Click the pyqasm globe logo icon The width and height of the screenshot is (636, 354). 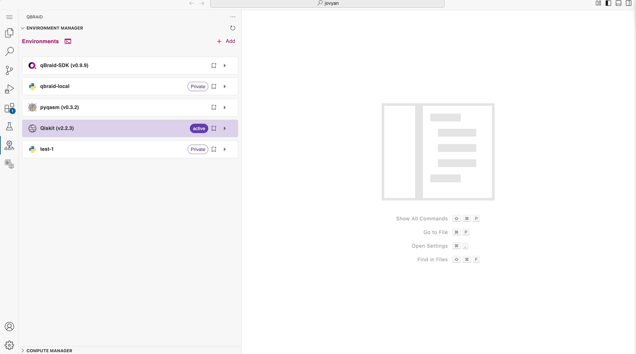pos(32,107)
